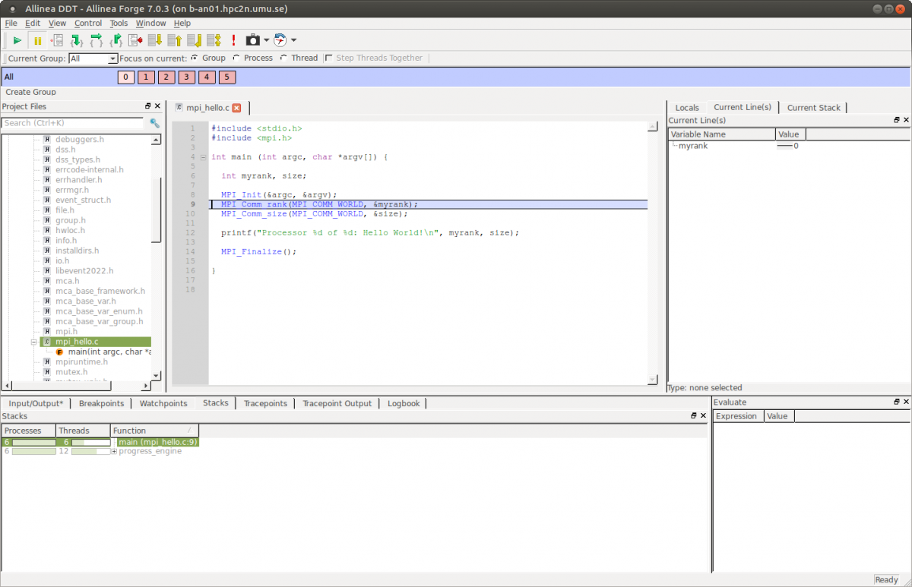
Task: Click the Project Files search field
Action: [x=72, y=123]
